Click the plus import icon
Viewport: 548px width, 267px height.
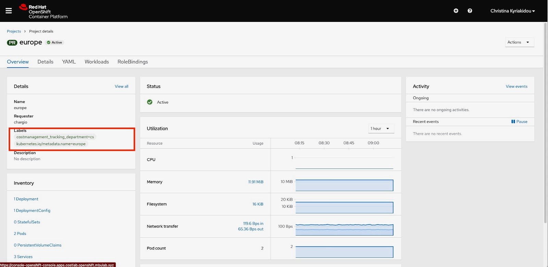tap(456, 11)
